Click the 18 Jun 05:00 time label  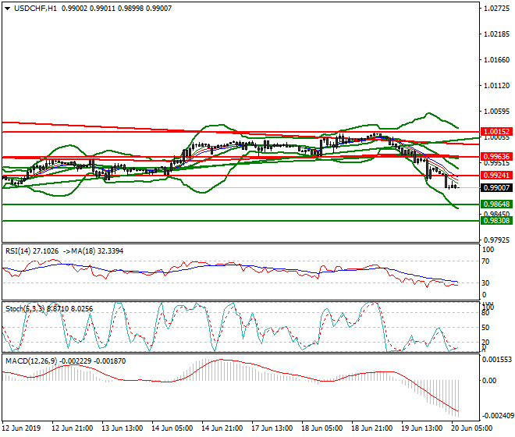322,428
